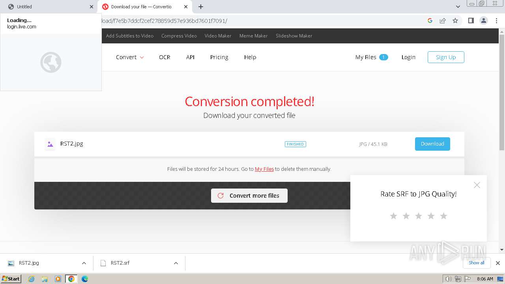Image resolution: width=505 pixels, height=284 pixels.
Task: Open Microsoft Edge from taskbar
Action: click(85, 279)
